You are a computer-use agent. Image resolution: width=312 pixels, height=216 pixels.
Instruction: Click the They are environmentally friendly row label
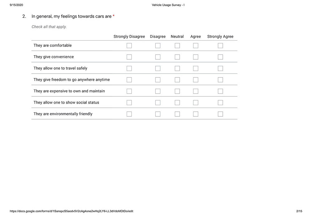[x=63, y=114]
